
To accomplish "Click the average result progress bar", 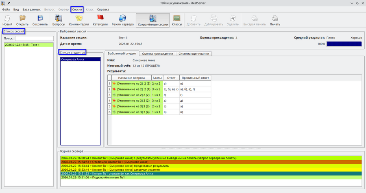I will [x=344, y=44].
